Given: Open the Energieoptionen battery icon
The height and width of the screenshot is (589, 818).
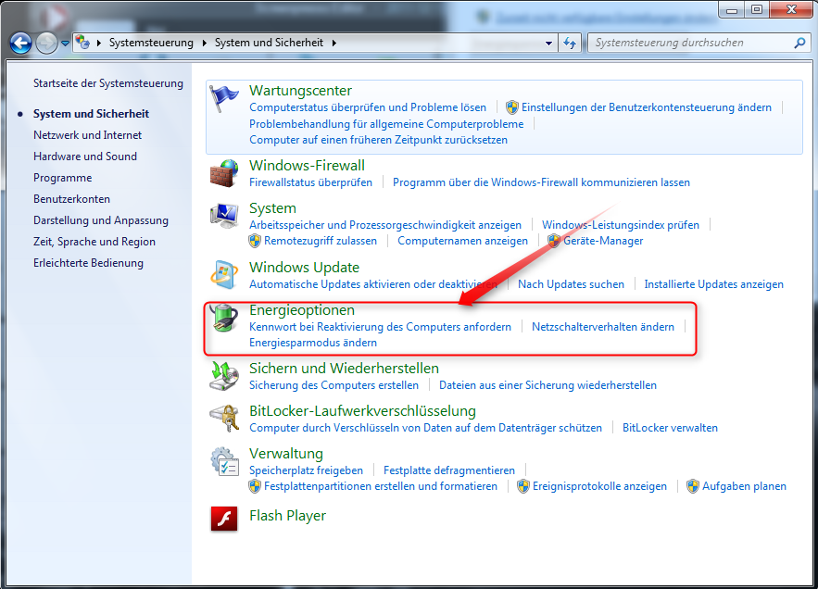Looking at the screenshot, I should [x=224, y=318].
